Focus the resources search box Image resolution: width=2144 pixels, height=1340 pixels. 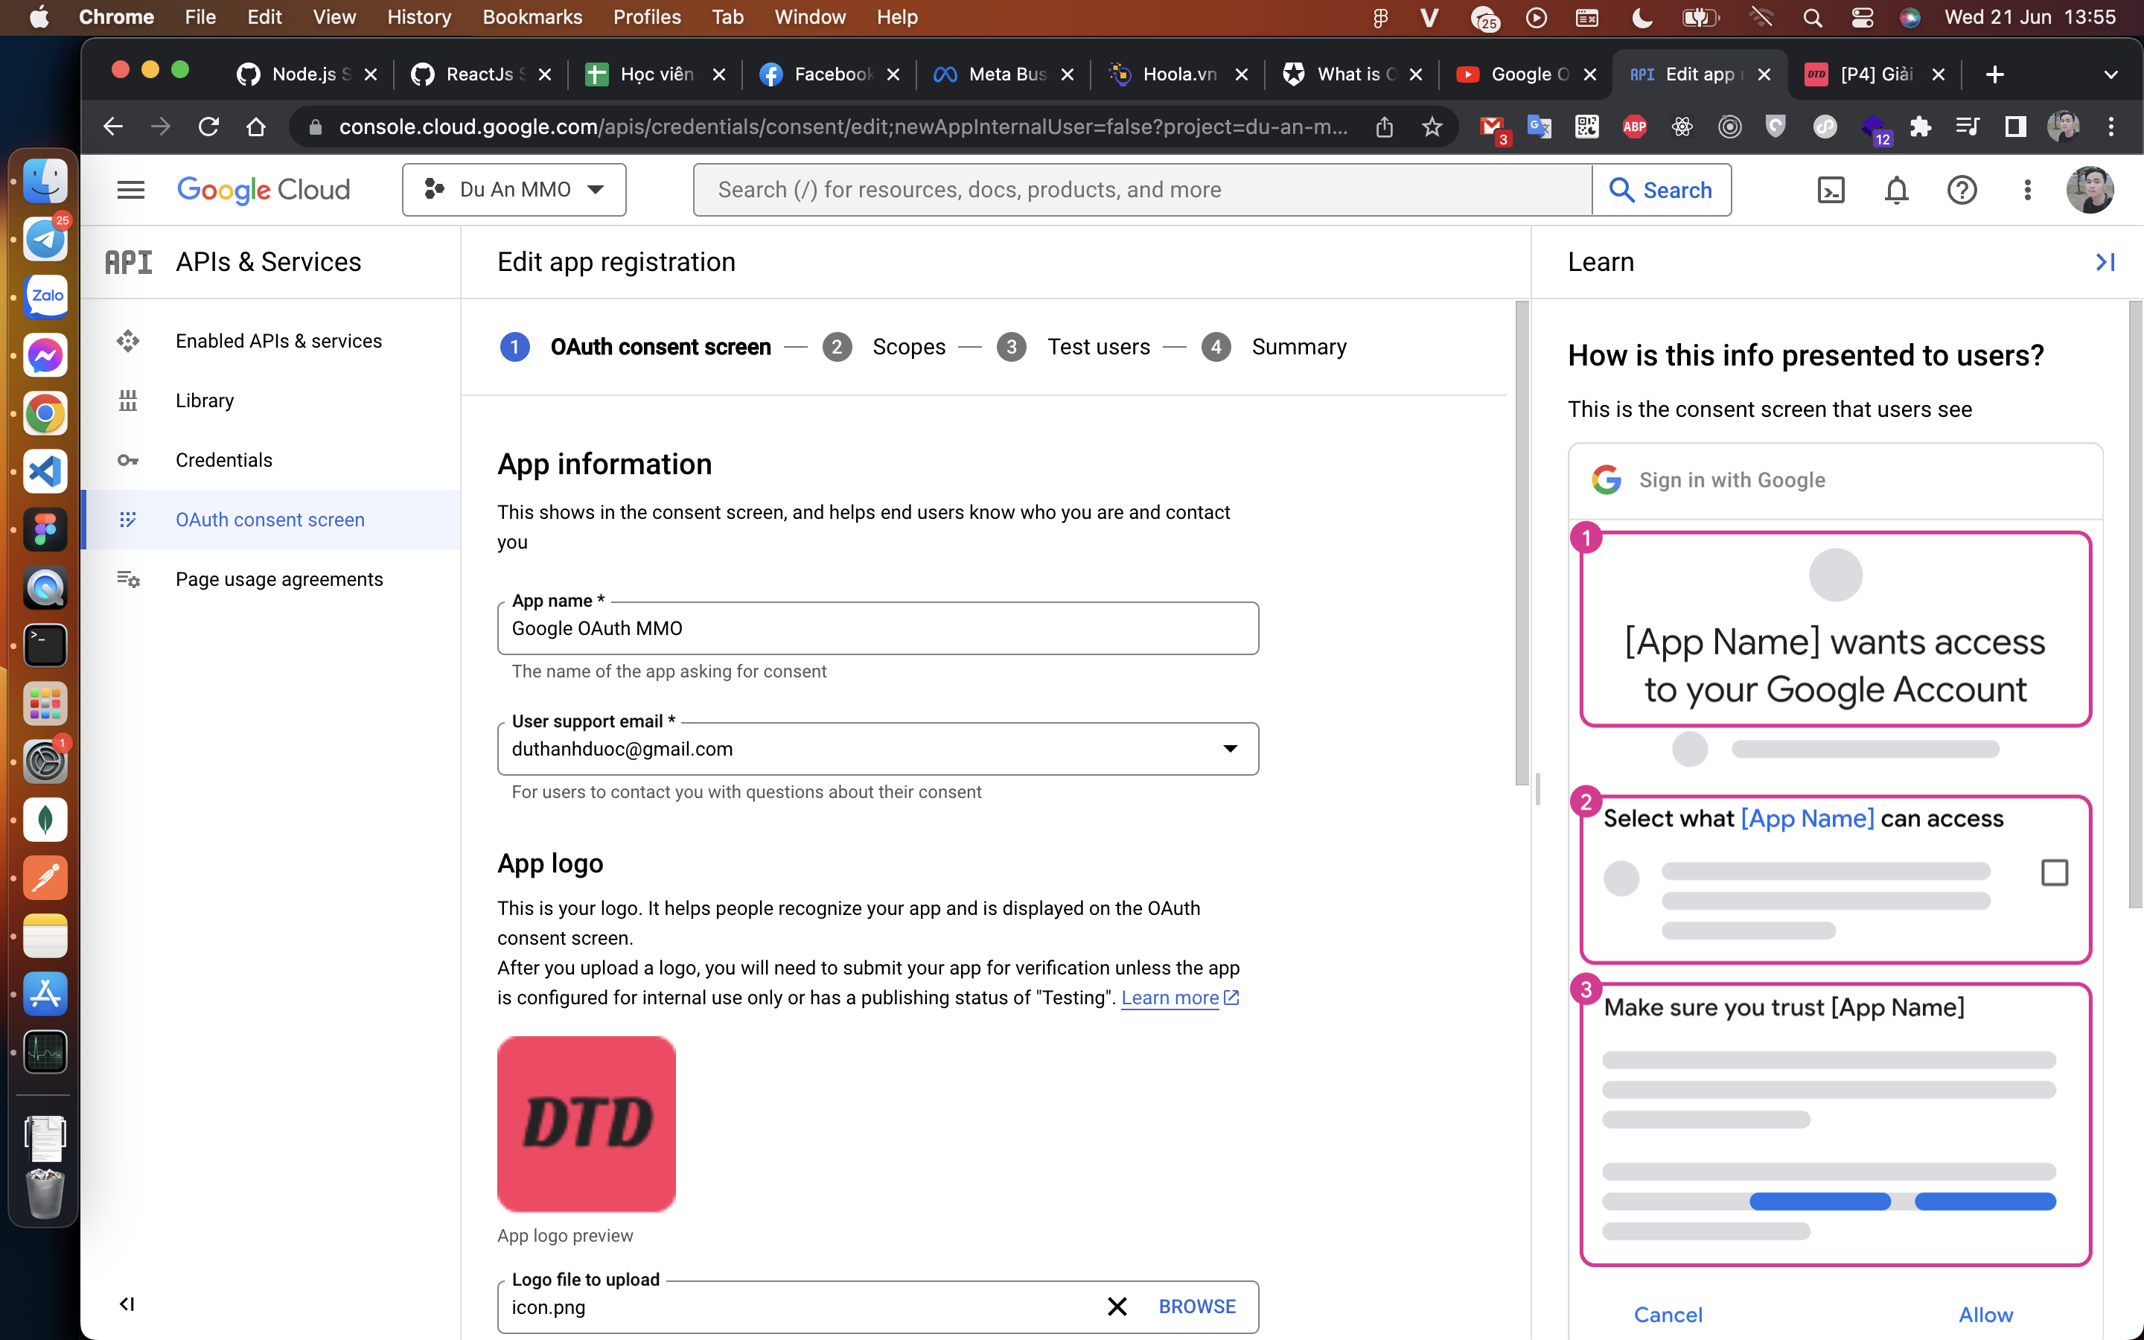click(x=1142, y=190)
